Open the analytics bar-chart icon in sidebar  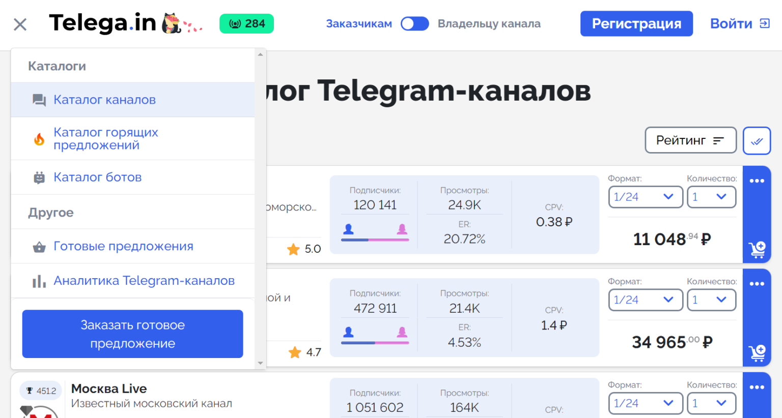click(39, 281)
